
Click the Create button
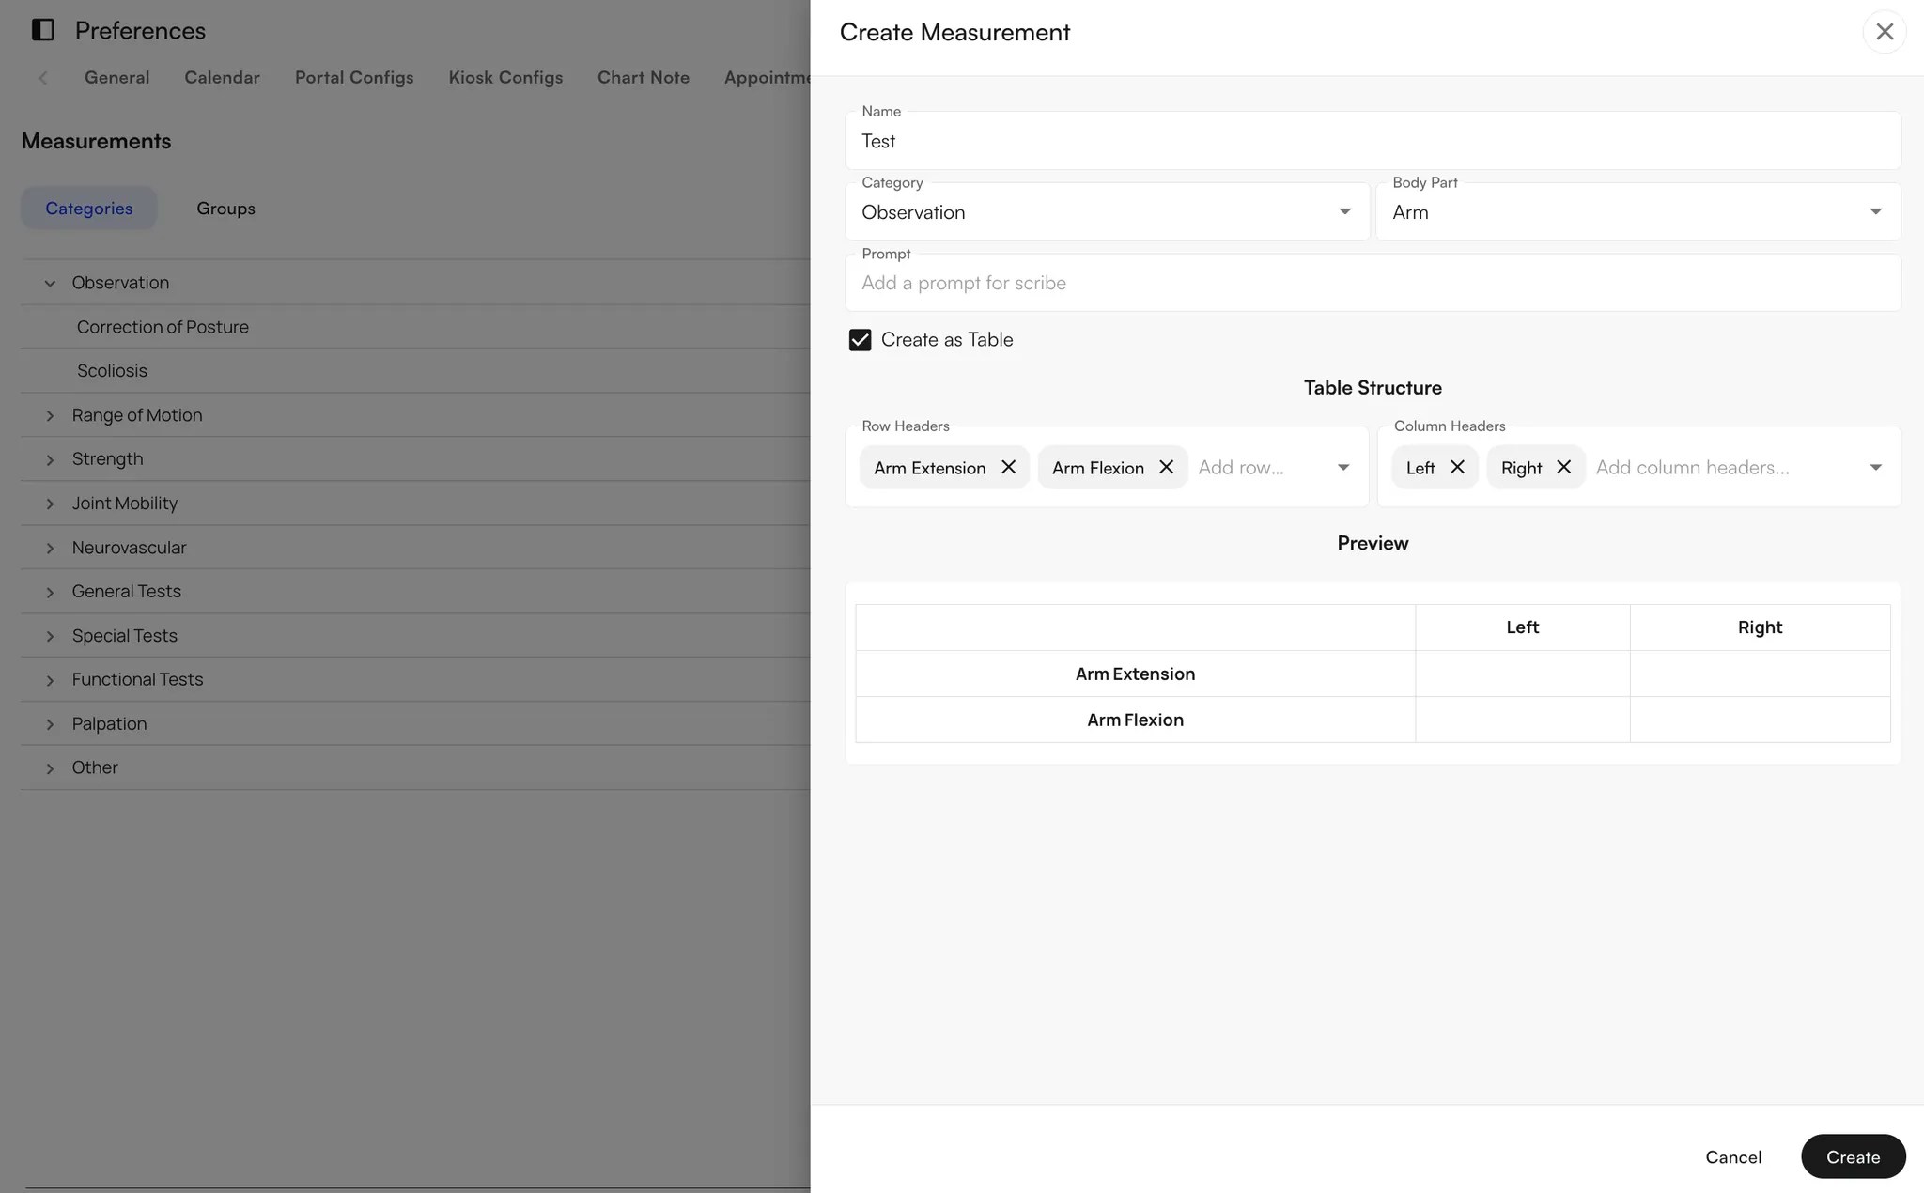click(1852, 1156)
